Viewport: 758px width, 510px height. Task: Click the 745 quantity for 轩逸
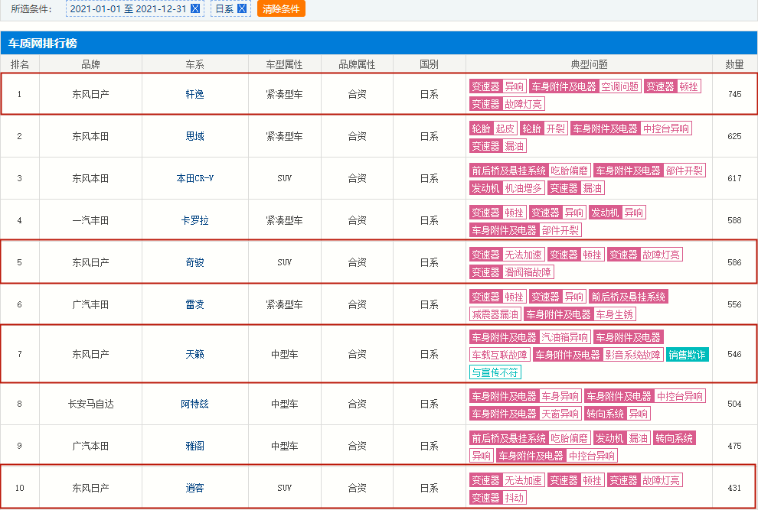[734, 94]
